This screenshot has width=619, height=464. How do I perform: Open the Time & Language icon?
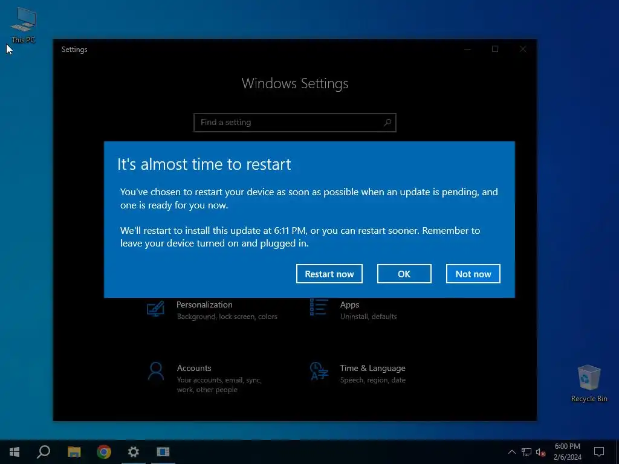319,371
